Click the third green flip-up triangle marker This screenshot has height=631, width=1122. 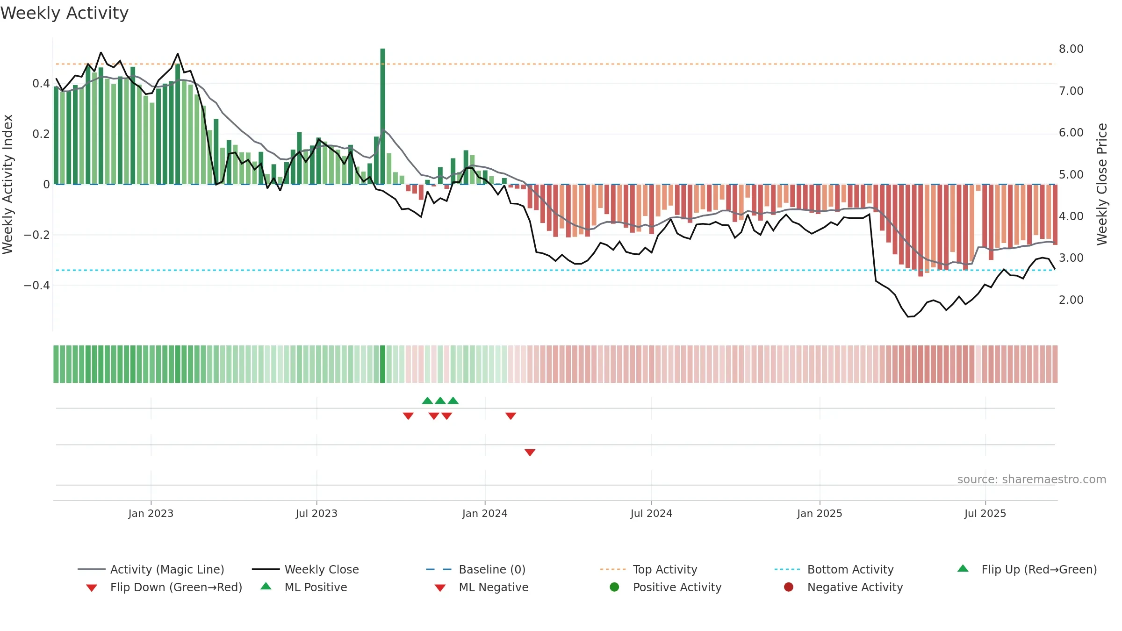(453, 401)
